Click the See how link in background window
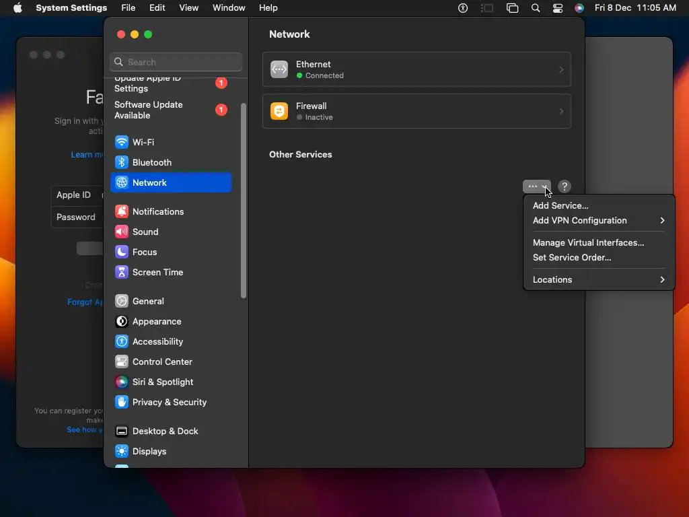The image size is (689, 517). point(85,429)
